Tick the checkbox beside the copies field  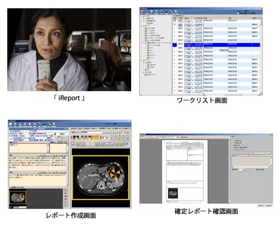coord(255,169)
